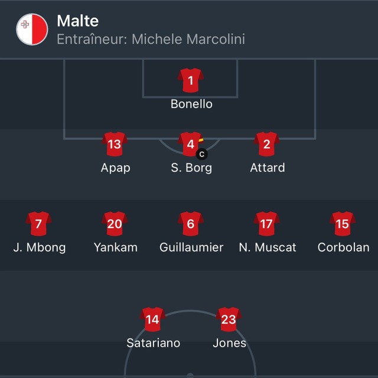The width and height of the screenshot is (378, 378).
Task: Select goalkeeper Bonello's number 1 jersey
Action: (191, 80)
